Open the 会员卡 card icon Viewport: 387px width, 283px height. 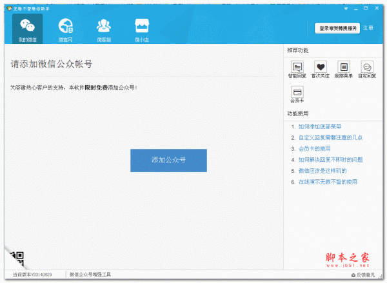(x=297, y=95)
